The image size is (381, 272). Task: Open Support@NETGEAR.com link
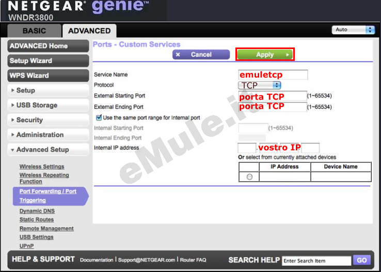coord(147,260)
